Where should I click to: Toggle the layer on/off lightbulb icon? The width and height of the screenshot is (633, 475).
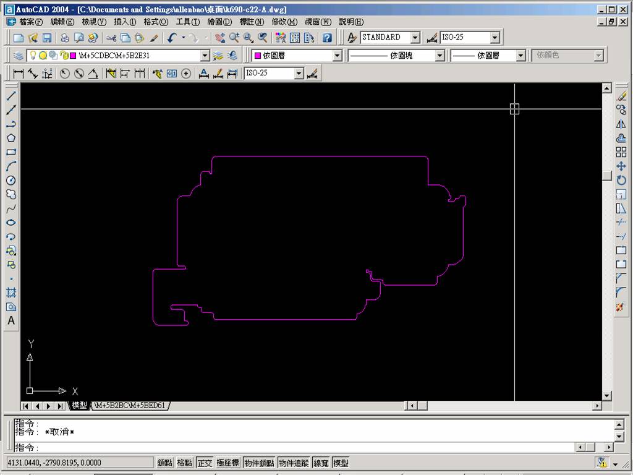coord(33,55)
